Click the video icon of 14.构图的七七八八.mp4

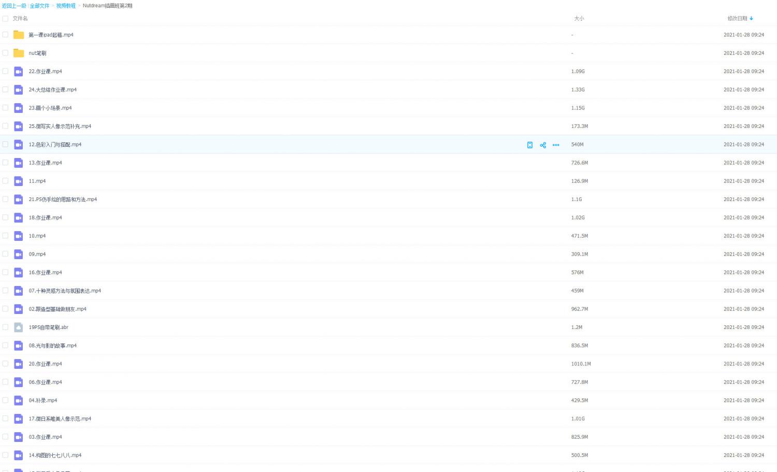pos(19,455)
